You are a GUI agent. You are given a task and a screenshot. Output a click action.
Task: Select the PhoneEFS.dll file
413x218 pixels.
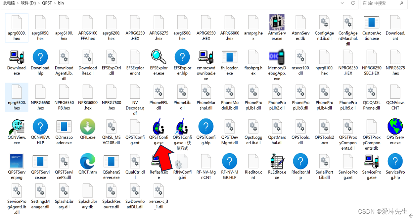[159, 92]
